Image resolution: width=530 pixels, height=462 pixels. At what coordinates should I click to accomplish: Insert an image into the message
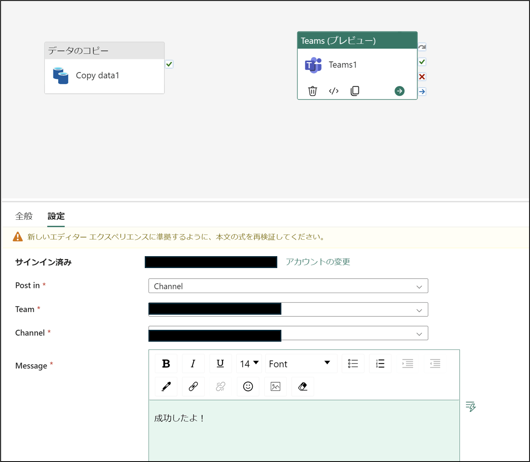point(275,386)
